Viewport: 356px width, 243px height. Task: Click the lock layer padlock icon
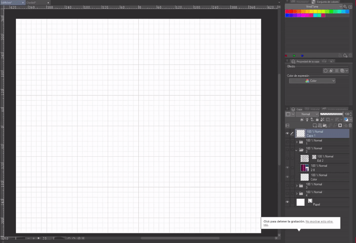(317, 119)
